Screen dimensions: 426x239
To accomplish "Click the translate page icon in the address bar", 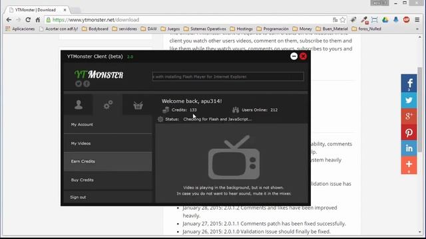I will [335, 20].
